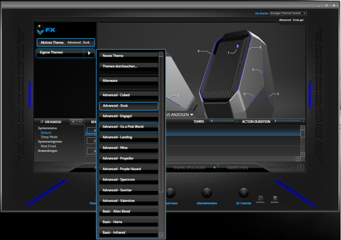
Task: Expand the Eigene Themen arrow
Action: (x=89, y=53)
